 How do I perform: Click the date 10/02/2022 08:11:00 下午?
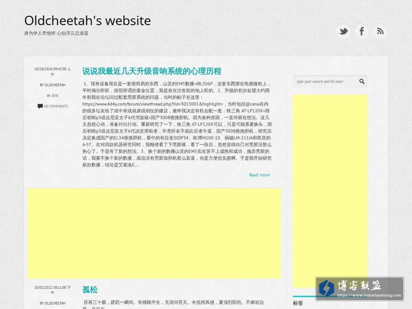[53, 290]
